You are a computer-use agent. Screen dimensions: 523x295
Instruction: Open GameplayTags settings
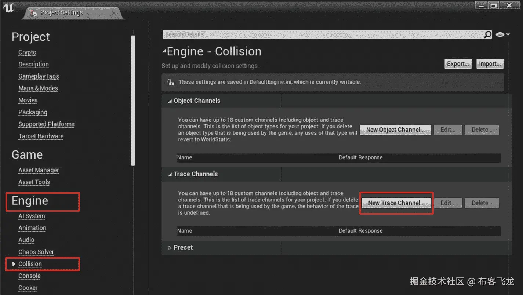39,76
